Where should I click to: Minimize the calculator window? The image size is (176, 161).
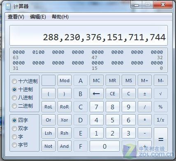(136, 5)
